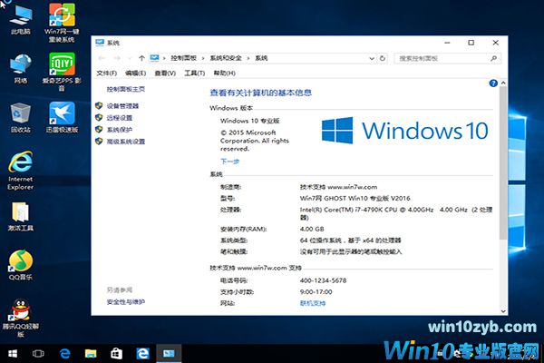The height and width of the screenshot is (363, 544).
Task: Open the 查看(V) menu
Action: [165, 73]
